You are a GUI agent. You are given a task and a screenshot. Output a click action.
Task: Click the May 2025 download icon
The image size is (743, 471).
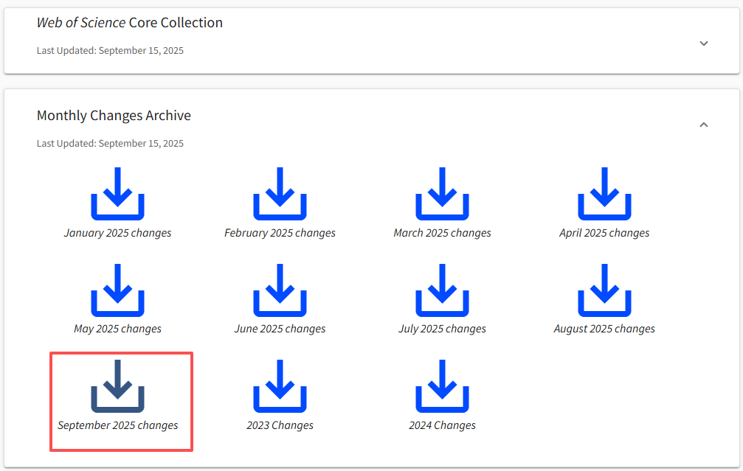pyautogui.click(x=117, y=290)
